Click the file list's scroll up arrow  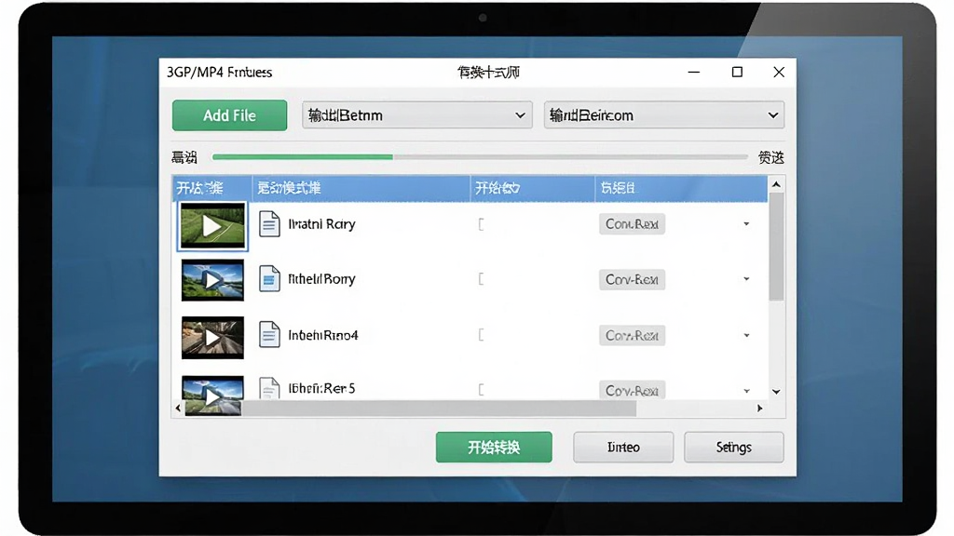[776, 184]
